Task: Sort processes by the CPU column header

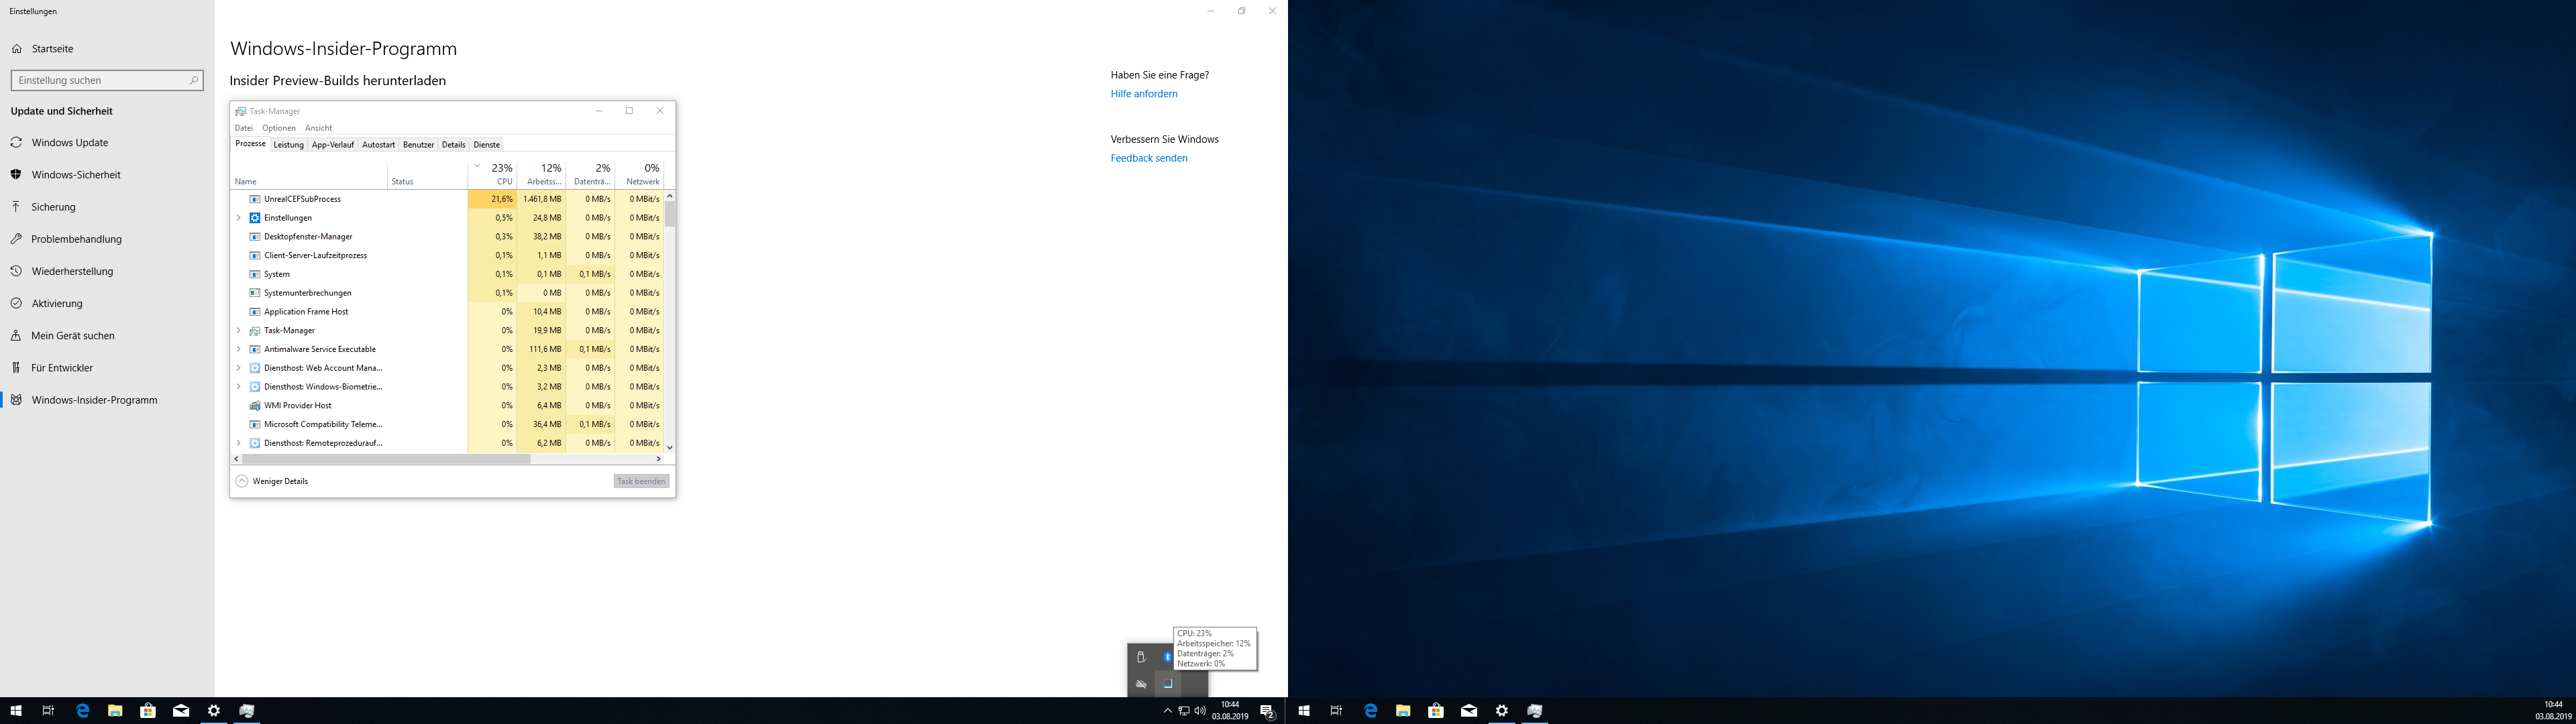Action: (492, 174)
